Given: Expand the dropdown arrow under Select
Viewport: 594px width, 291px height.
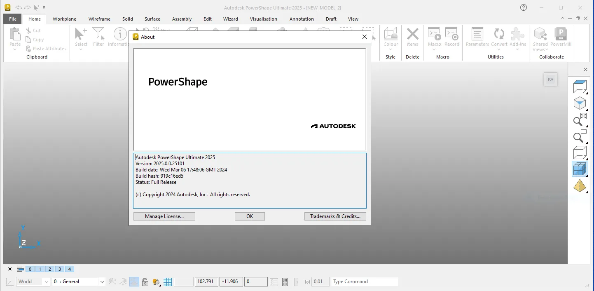Looking at the screenshot, I should [81, 49].
